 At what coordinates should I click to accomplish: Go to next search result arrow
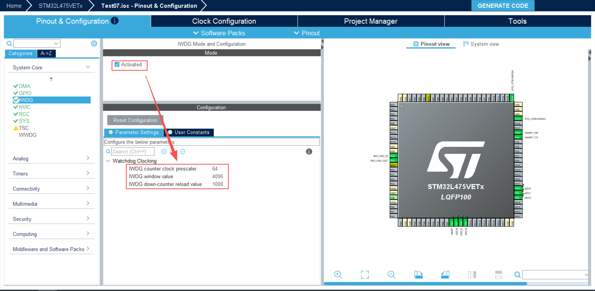(x=183, y=152)
